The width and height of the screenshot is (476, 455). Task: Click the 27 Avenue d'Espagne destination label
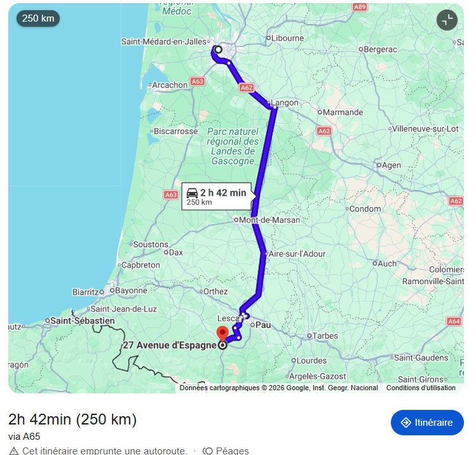click(170, 345)
